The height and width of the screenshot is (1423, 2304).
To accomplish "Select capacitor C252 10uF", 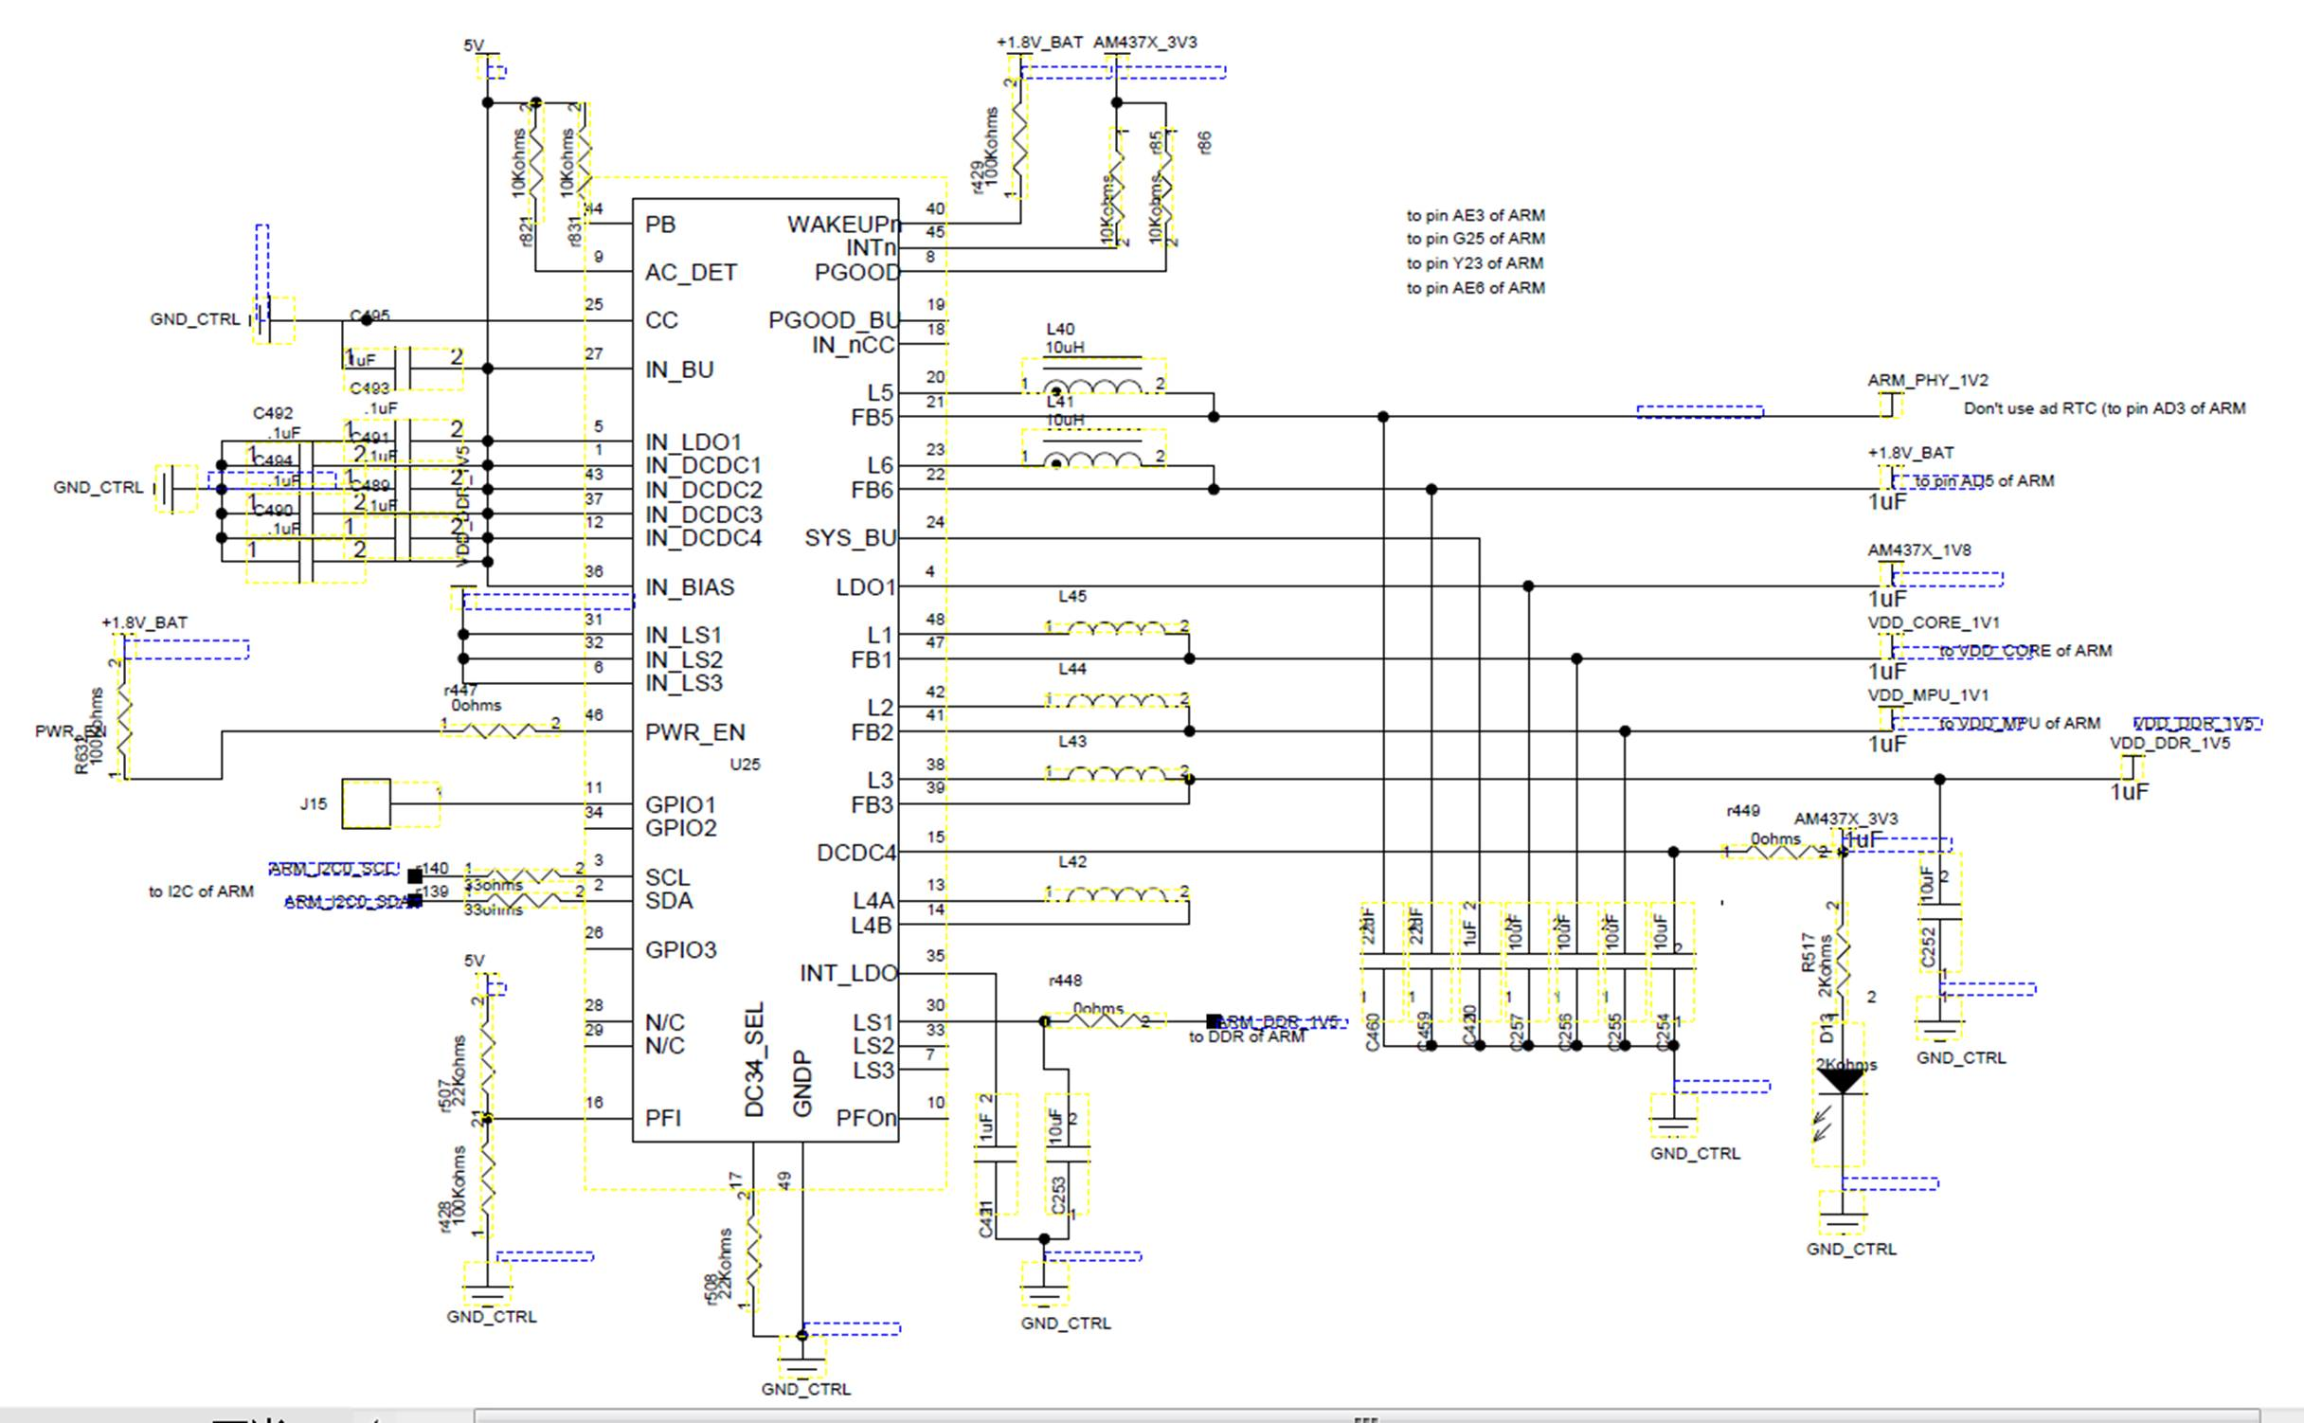I will pyautogui.click(x=1939, y=912).
